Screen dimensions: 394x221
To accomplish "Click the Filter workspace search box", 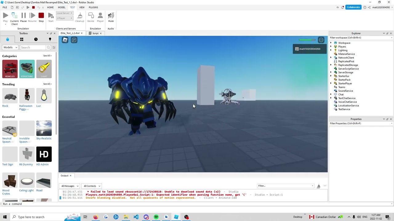I will (x=361, y=38).
